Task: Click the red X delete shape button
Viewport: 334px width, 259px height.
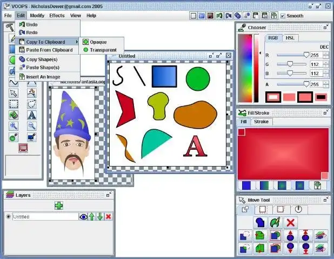Action: coord(291,223)
